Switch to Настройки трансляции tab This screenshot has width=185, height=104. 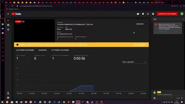[25, 50]
